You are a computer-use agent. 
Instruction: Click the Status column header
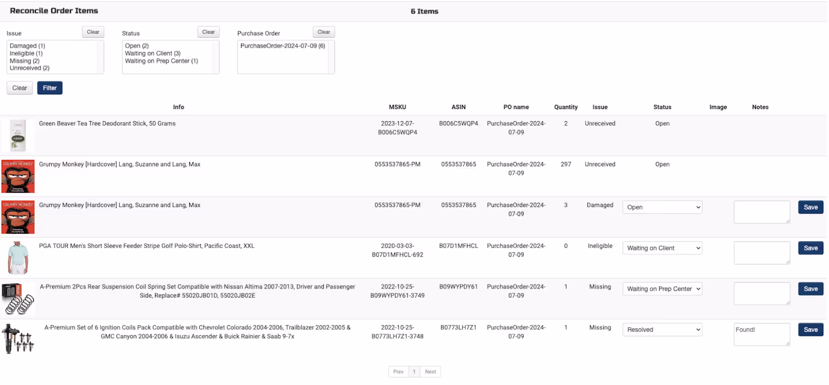tap(662, 107)
